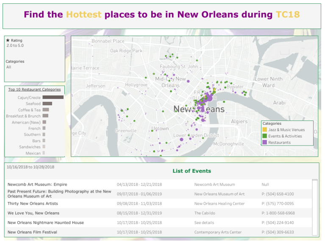Click date range 04/13/2018 - 12/21/2018
The image size is (325, 244).
click(139, 185)
